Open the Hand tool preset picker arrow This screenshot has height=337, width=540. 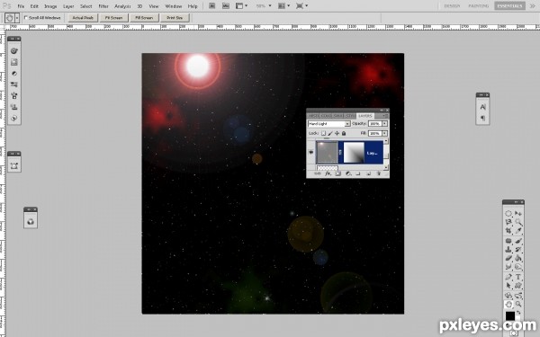tap(17, 18)
